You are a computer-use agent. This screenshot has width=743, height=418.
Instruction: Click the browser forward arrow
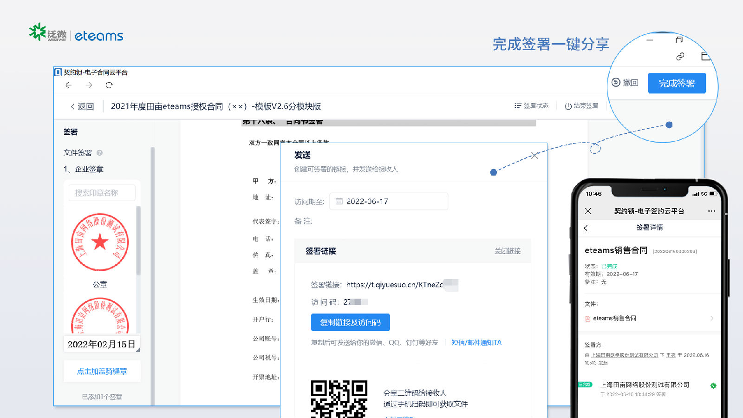(89, 85)
